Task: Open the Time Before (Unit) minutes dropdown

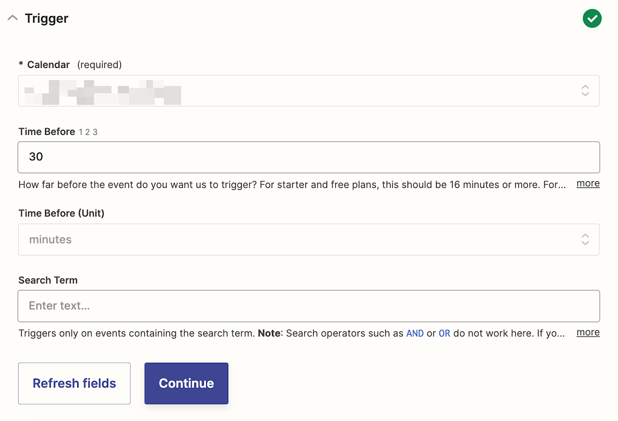Action: (309, 240)
